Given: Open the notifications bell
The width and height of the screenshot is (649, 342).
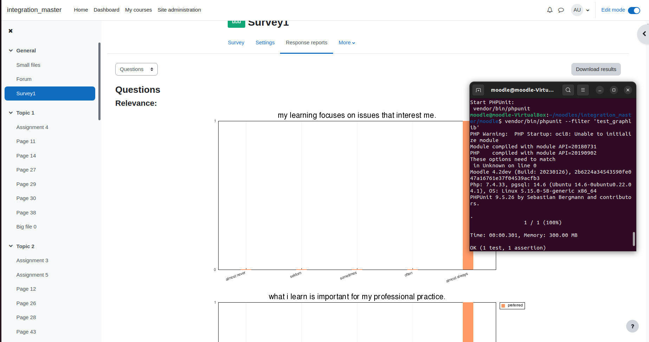Looking at the screenshot, I should 550,10.
